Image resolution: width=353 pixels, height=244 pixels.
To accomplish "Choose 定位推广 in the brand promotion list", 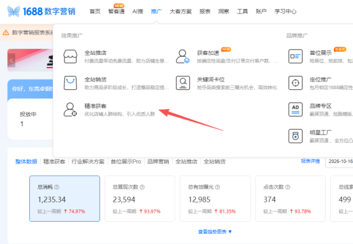I will (321, 80).
